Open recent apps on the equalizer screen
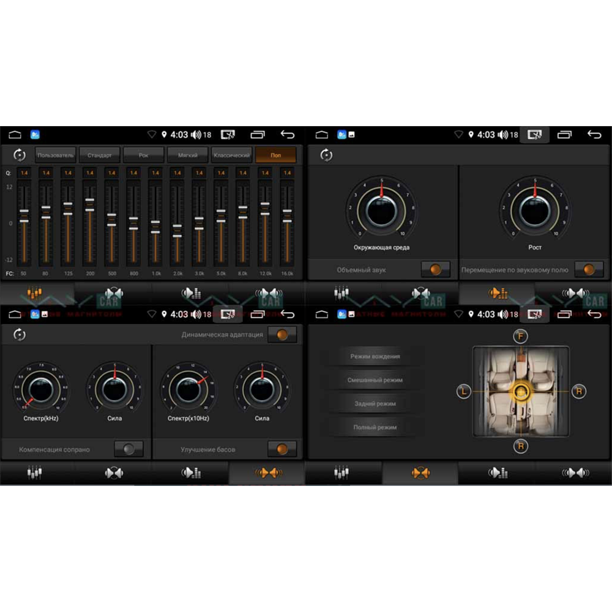The height and width of the screenshot is (612, 612). (x=257, y=135)
